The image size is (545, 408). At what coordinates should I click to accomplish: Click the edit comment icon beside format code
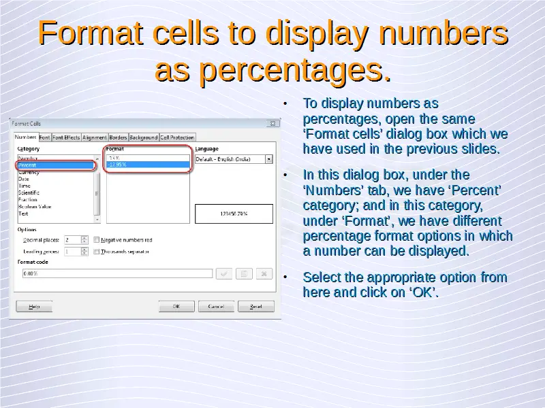click(x=244, y=273)
